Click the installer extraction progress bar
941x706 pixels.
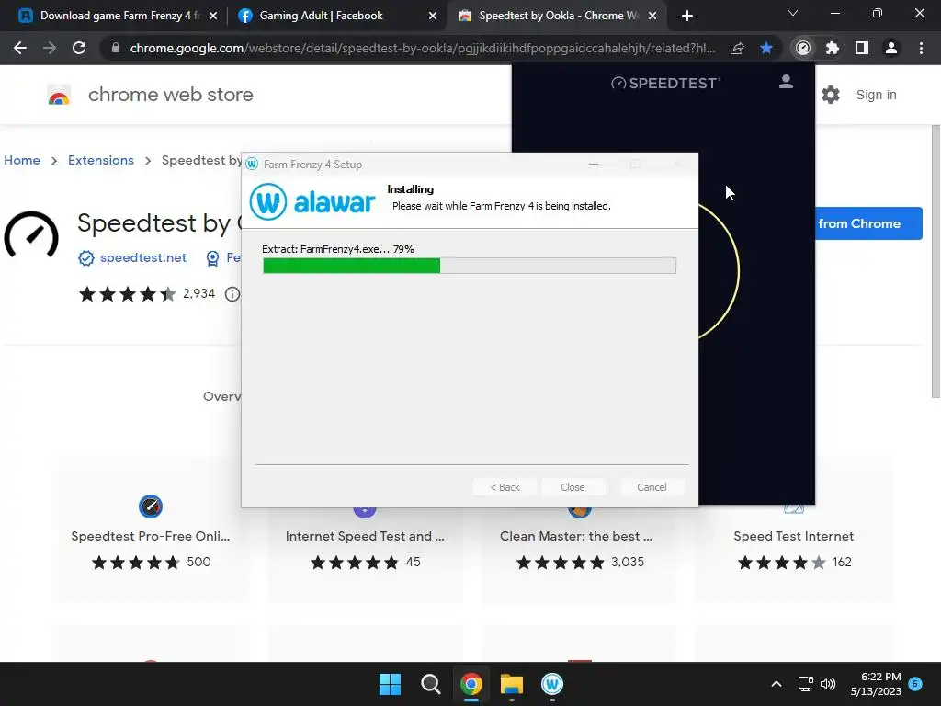point(470,266)
